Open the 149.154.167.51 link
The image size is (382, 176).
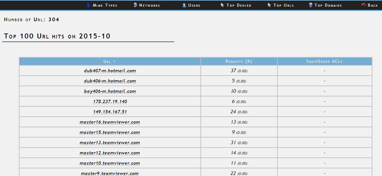click(x=110, y=112)
